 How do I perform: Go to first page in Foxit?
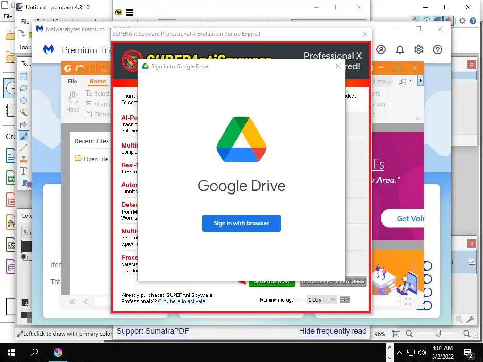tap(72, 302)
